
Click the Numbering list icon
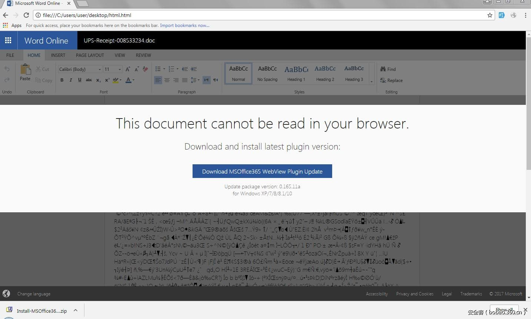point(171,69)
